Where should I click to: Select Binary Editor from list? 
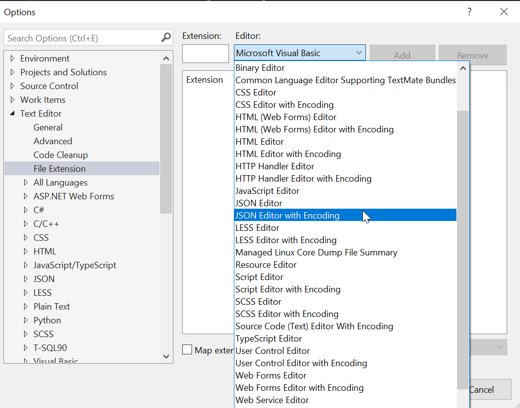(345, 68)
